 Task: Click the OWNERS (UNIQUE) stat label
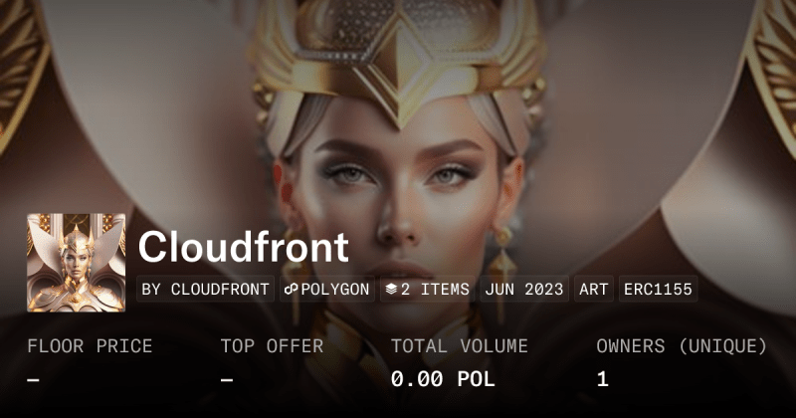tap(682, 346)
